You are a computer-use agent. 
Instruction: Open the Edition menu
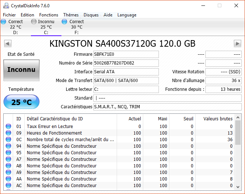coord(27,15)
